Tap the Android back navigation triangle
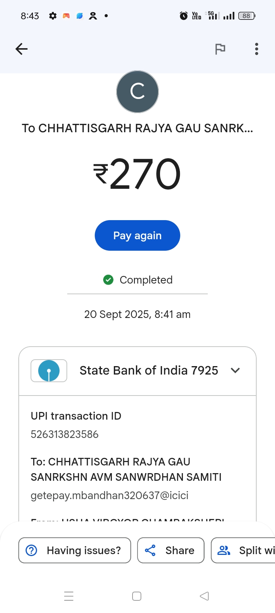275x613 pixels. tap(204, 596)
